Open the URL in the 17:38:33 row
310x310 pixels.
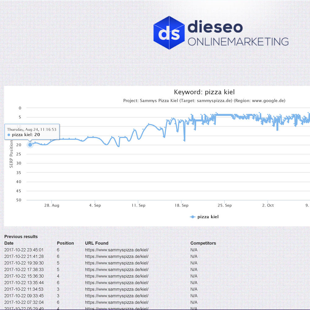117,269
